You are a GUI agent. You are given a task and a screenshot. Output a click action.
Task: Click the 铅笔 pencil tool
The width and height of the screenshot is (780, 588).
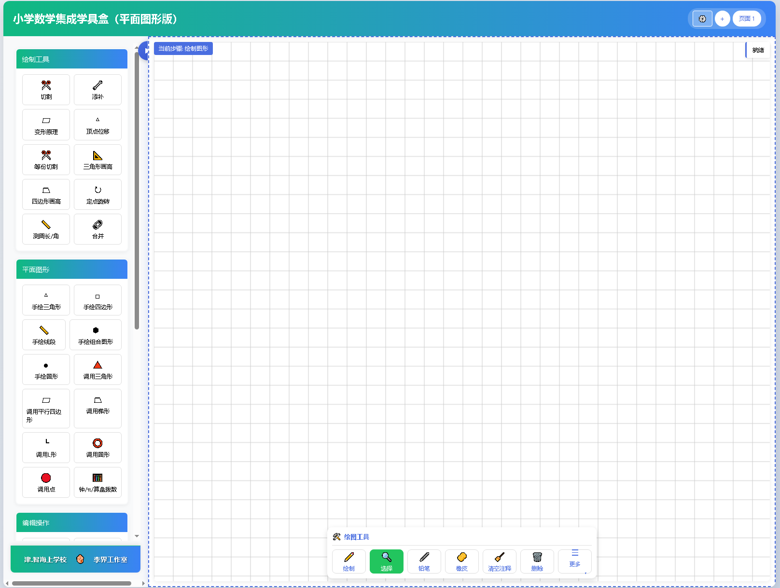[x=424, y=561]
